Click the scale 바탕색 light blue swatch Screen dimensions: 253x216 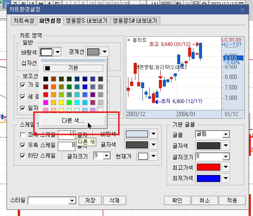click(x=137, y=134)
